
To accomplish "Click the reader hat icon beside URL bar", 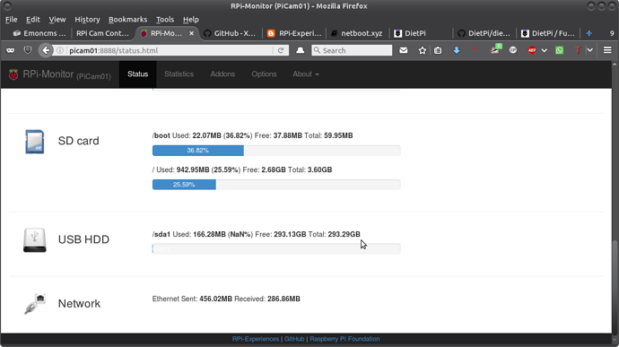I will tap(300, 50).
